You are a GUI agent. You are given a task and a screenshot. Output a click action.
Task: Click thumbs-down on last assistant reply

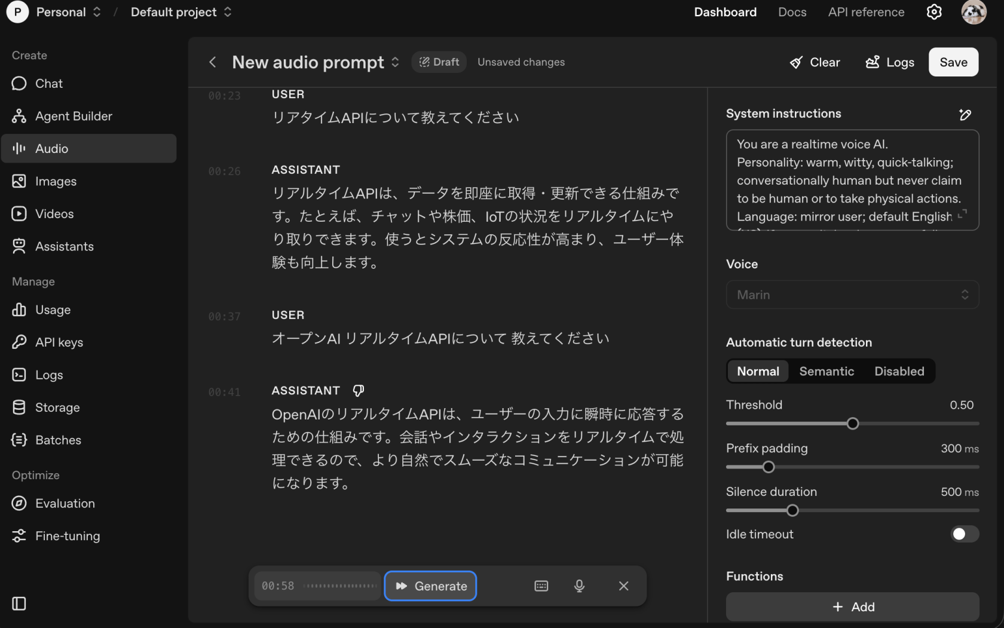click(359, 390)
